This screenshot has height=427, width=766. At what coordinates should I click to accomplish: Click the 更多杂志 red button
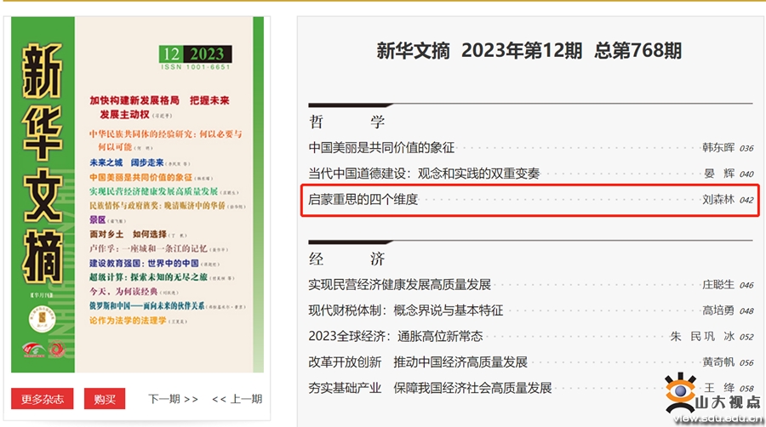(42, 398)
